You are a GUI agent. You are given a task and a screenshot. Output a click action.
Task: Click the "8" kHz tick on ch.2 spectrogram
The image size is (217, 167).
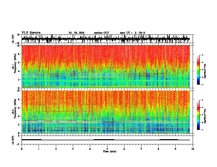pyautogui.click(x=19, y=99)
